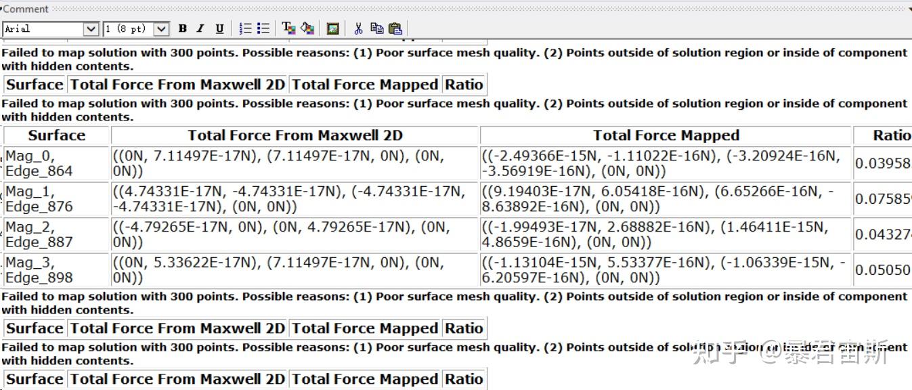Toggle bold formatting
This screenshot has height=390, width=912.
[182, 28]
